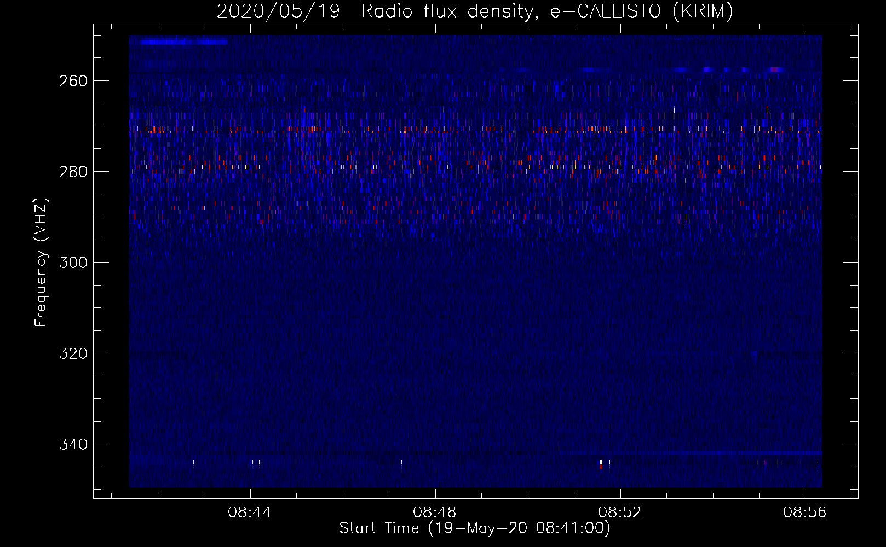This screenshot has height=547, width=886.
Task: Click the plot title 'Radio flux density, e-CALLISTO (KRIM)'
Action: coord(546,11)
